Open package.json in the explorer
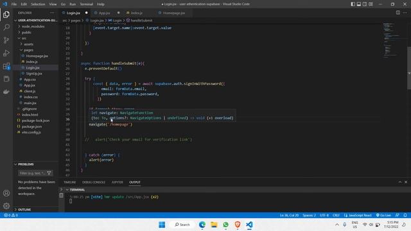411x231 pixels. [31, 126]
